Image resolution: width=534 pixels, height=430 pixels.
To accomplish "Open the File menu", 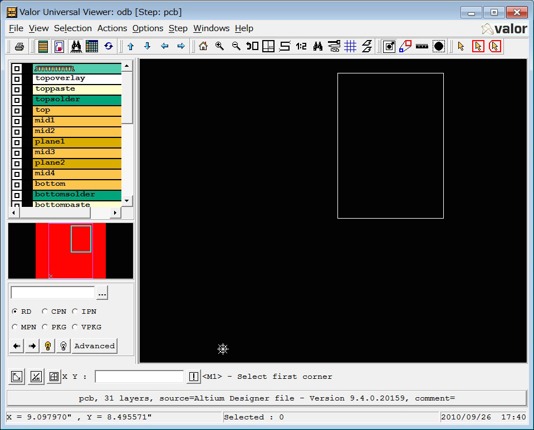I will coord(16,28).
